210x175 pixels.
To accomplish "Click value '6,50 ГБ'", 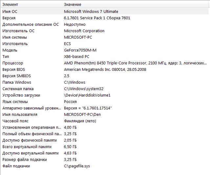I will (70, 147).
